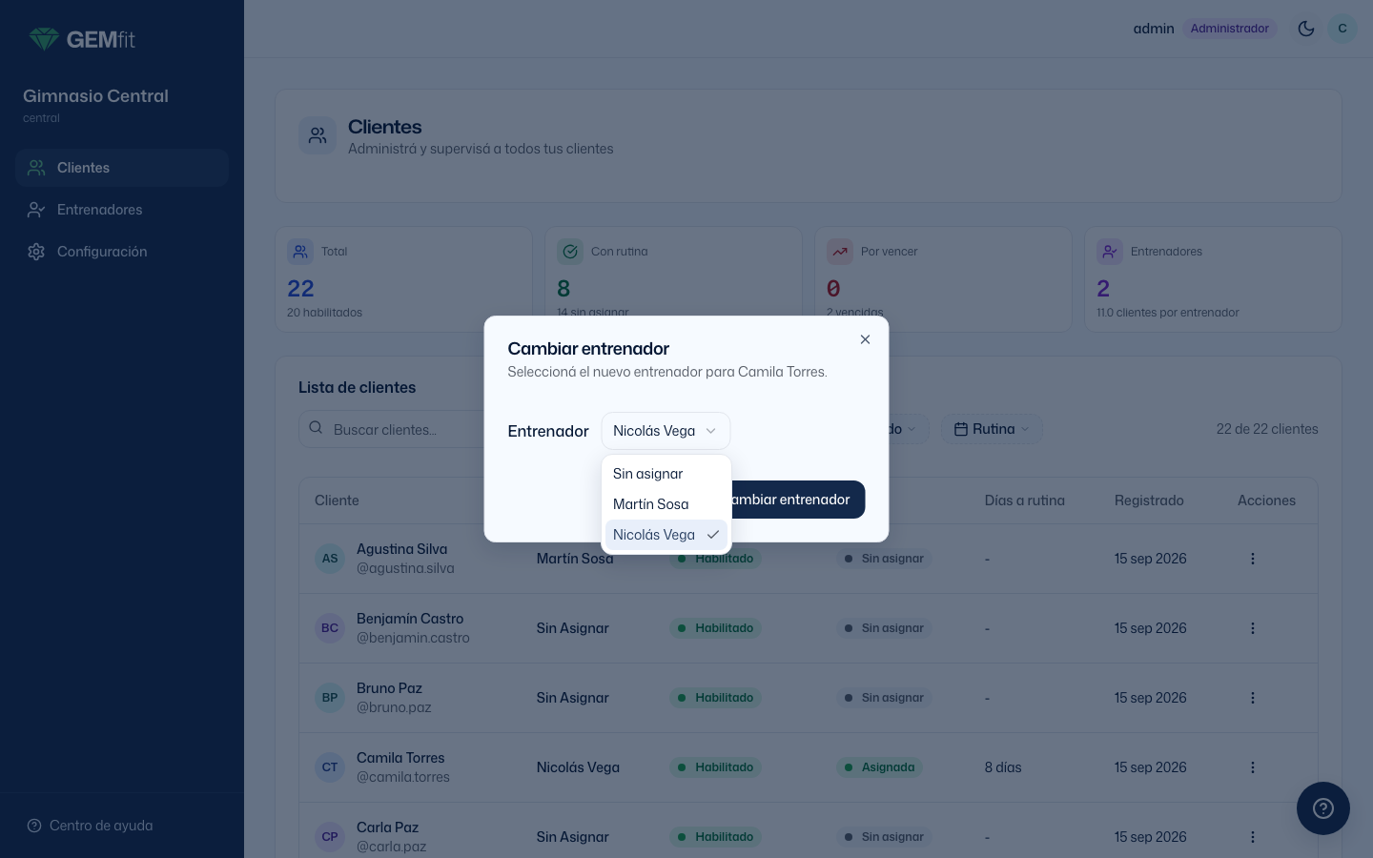Open actions menu for Bruno Paz

(x=1253, y=698)
